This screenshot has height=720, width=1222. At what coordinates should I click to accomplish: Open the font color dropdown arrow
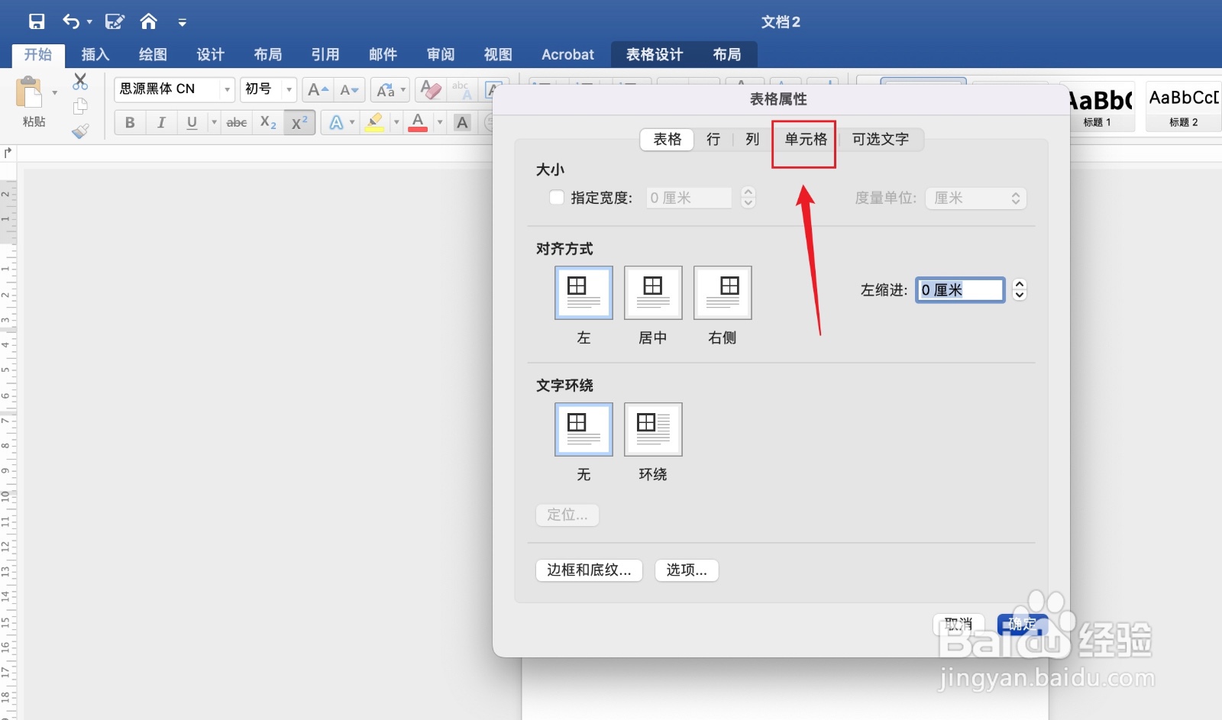(x=440, y=122)
